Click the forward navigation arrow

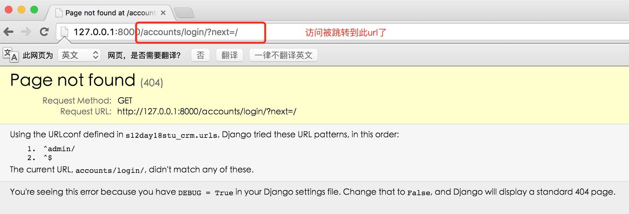[26, 32]
